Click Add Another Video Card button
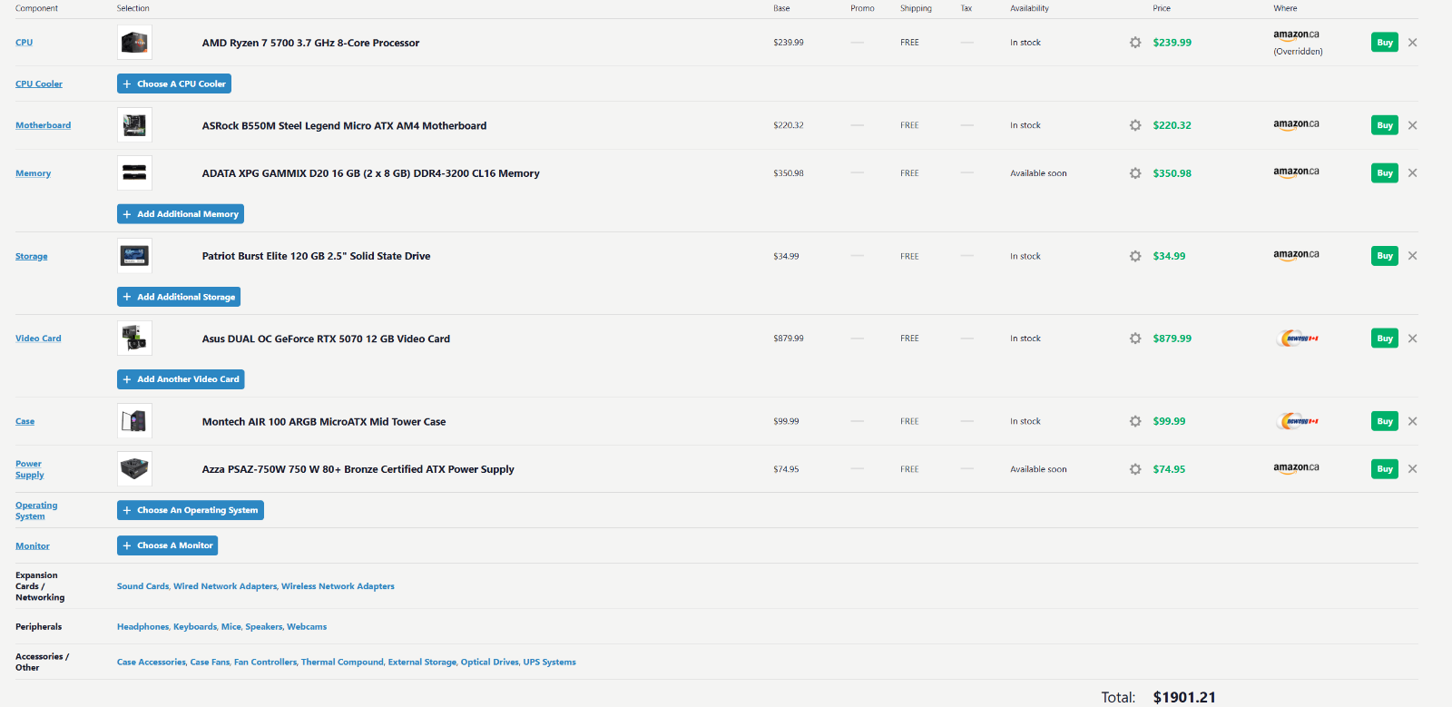The width and height of the screenshot is (1452, 707). (181, 379)
